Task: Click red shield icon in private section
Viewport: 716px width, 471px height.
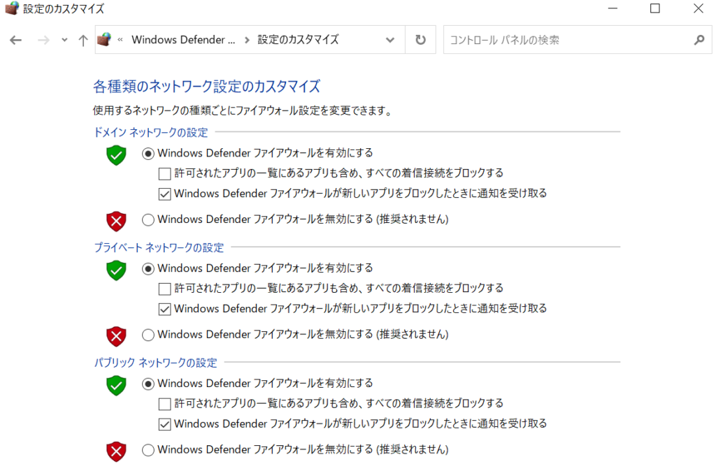Action: 117,336
